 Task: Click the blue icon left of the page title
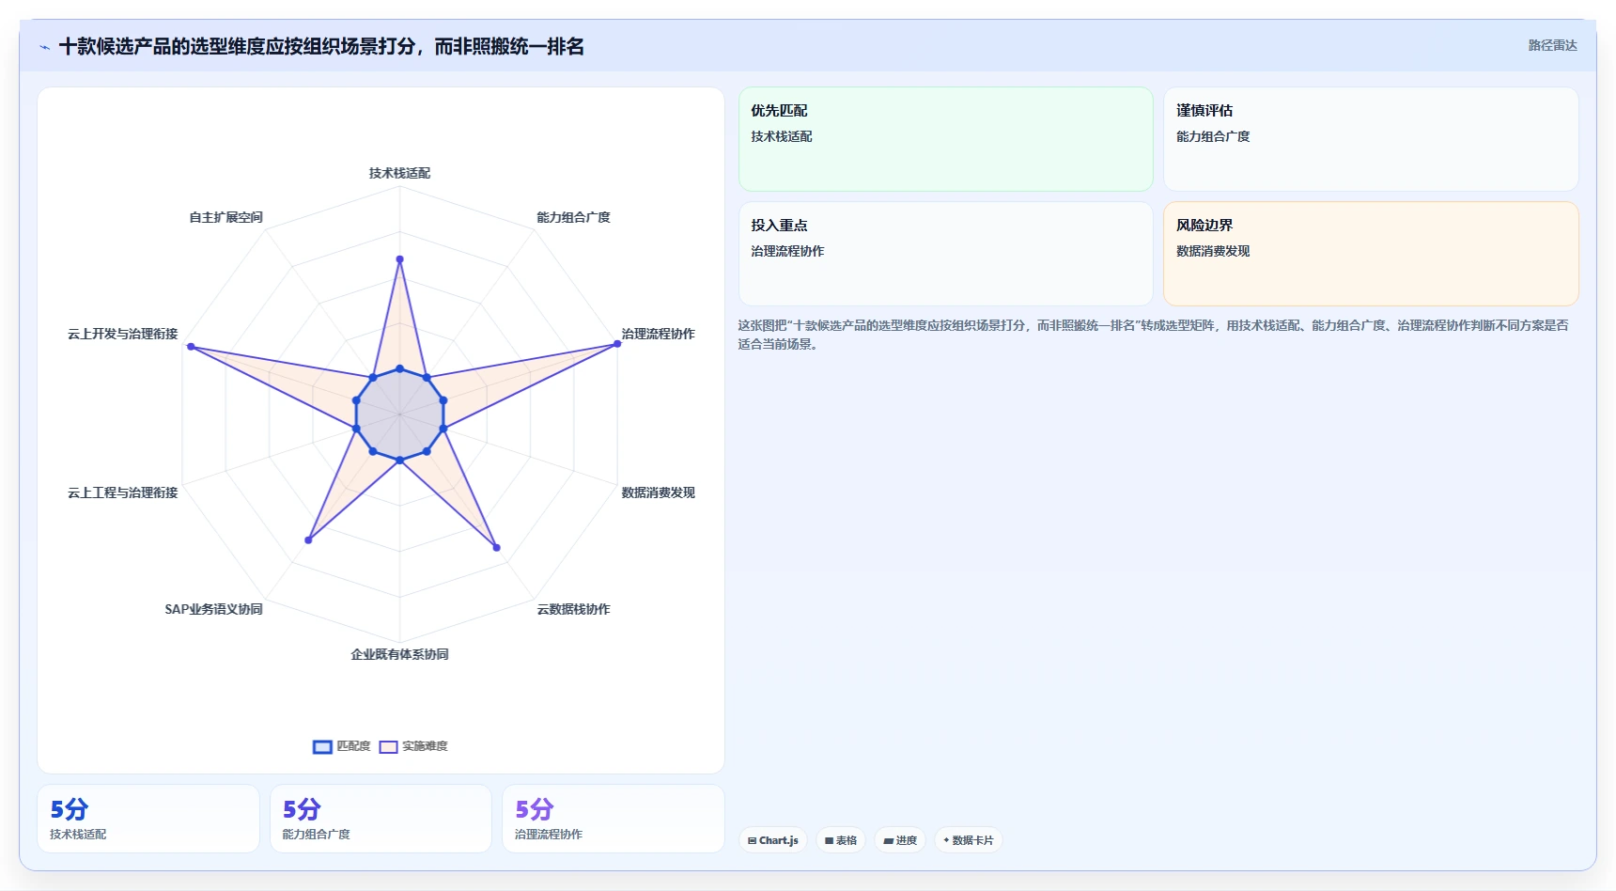(44, 47)
